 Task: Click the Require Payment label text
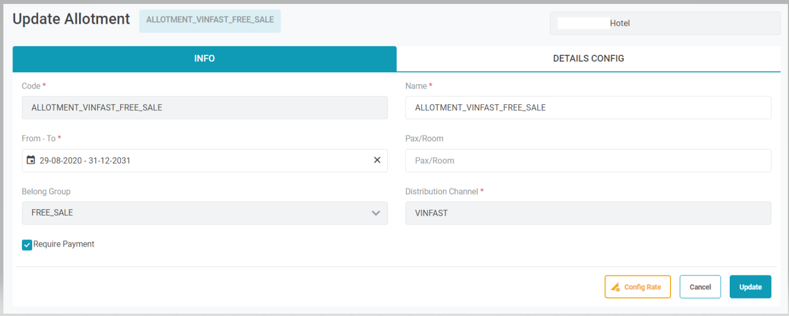click(64, 244)
